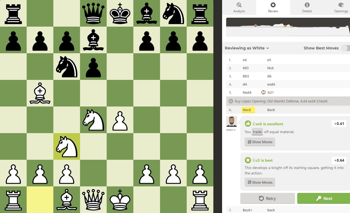Click the book icon beside Bd7
Viewport: 350px width, 213px height.
[263, 92]
